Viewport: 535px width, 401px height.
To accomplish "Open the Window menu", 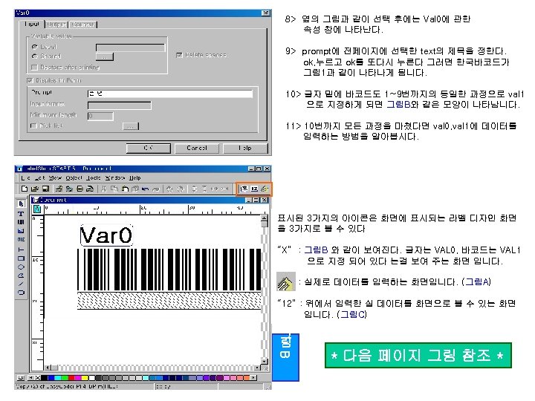I will tap(115, 177).
